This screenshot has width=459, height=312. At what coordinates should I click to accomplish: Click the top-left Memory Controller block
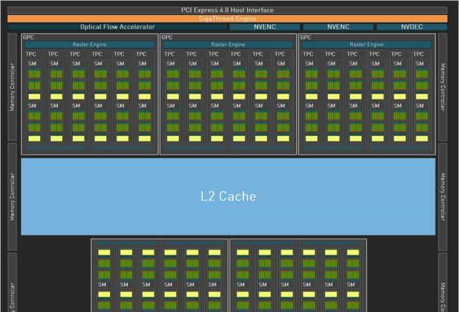[12, 86]
